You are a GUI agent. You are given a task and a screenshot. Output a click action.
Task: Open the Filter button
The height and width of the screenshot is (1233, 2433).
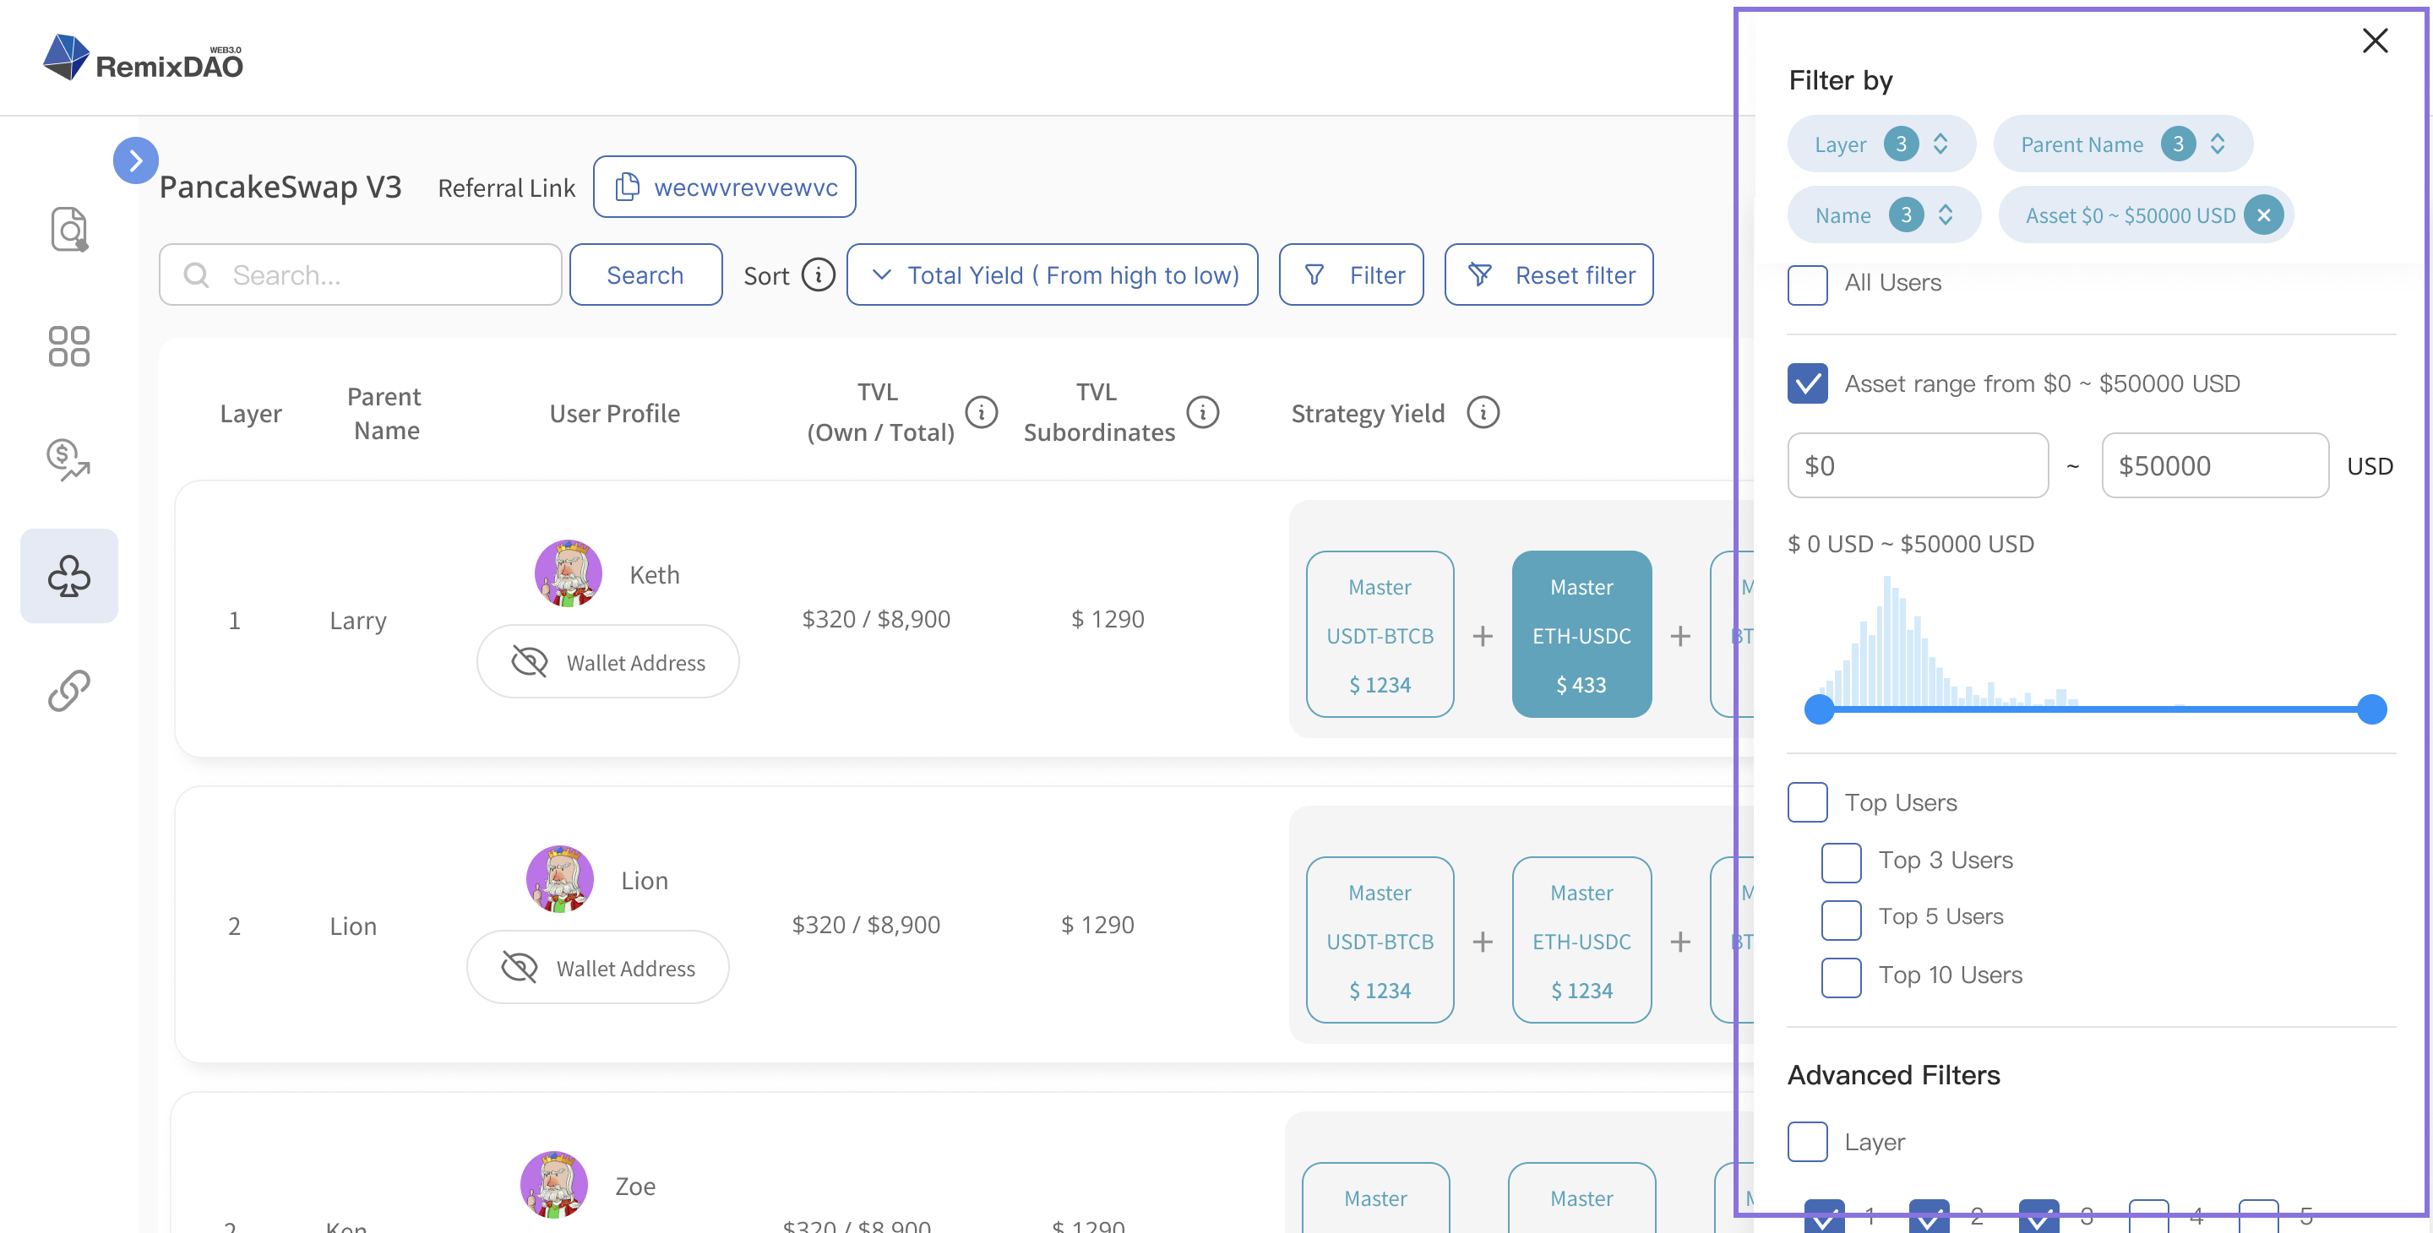tap(1352, 274)
